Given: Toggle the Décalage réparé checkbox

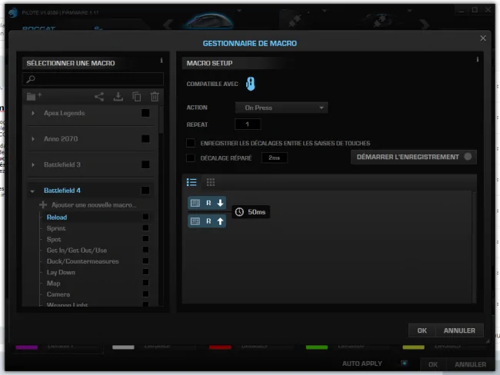Looking at the screenshot, I should click(191, 158).
